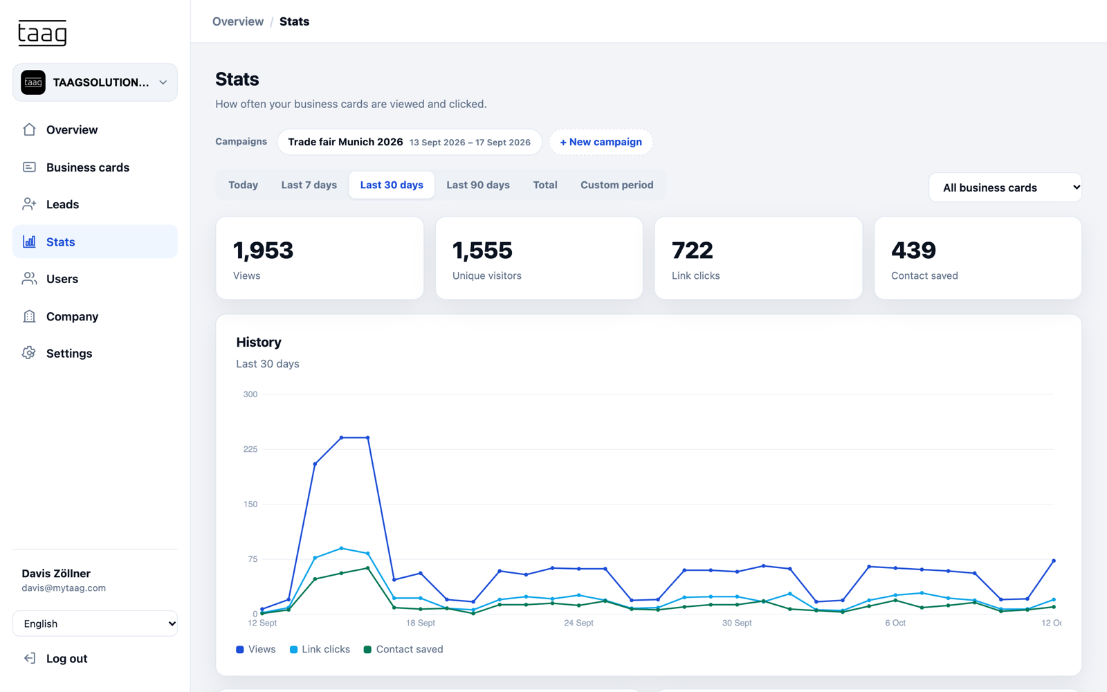Open the Settings sidebar page
1107x692 pixels.
pos(95,353)
